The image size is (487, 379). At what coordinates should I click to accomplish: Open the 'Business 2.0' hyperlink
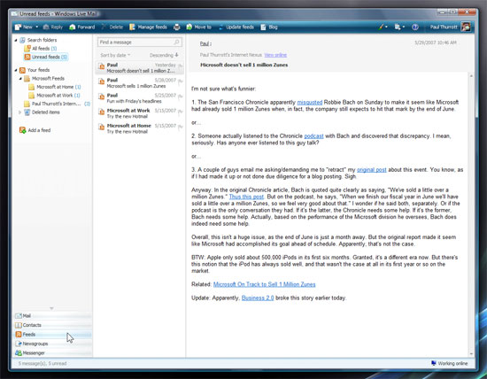pos(258,298)
